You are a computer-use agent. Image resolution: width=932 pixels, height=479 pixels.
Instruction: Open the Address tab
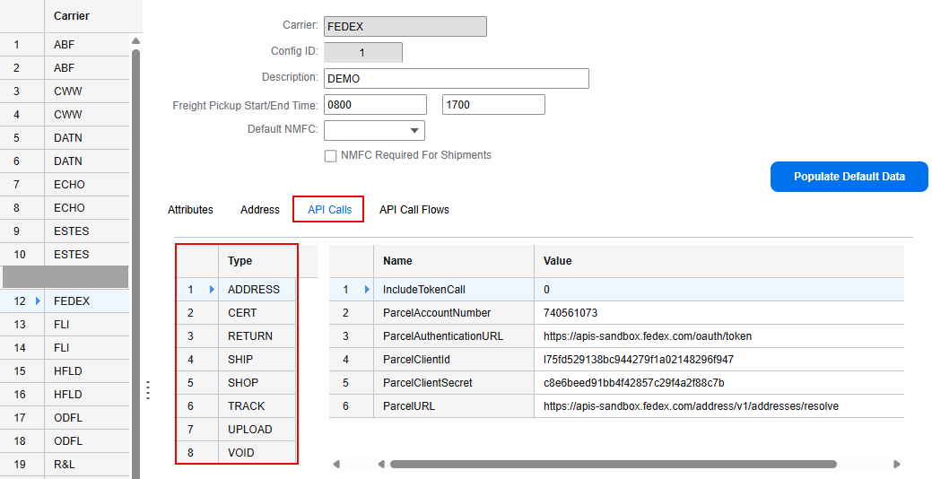pyautogui.click(x=260, y=210)
